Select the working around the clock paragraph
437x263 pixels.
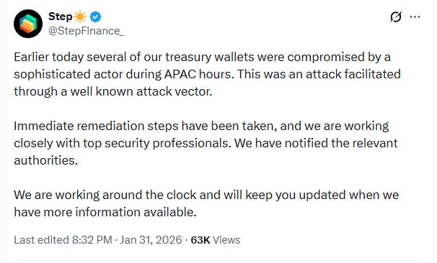[206, 203]
